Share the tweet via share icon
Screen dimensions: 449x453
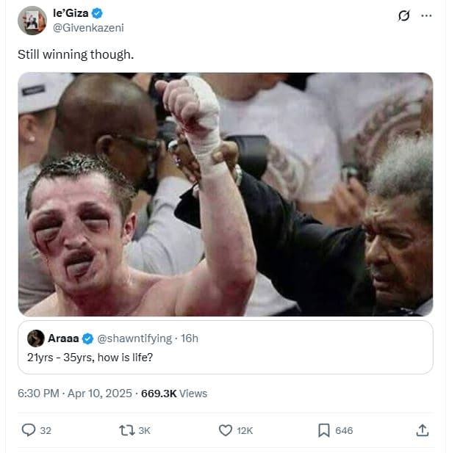[x=423, y=430]
